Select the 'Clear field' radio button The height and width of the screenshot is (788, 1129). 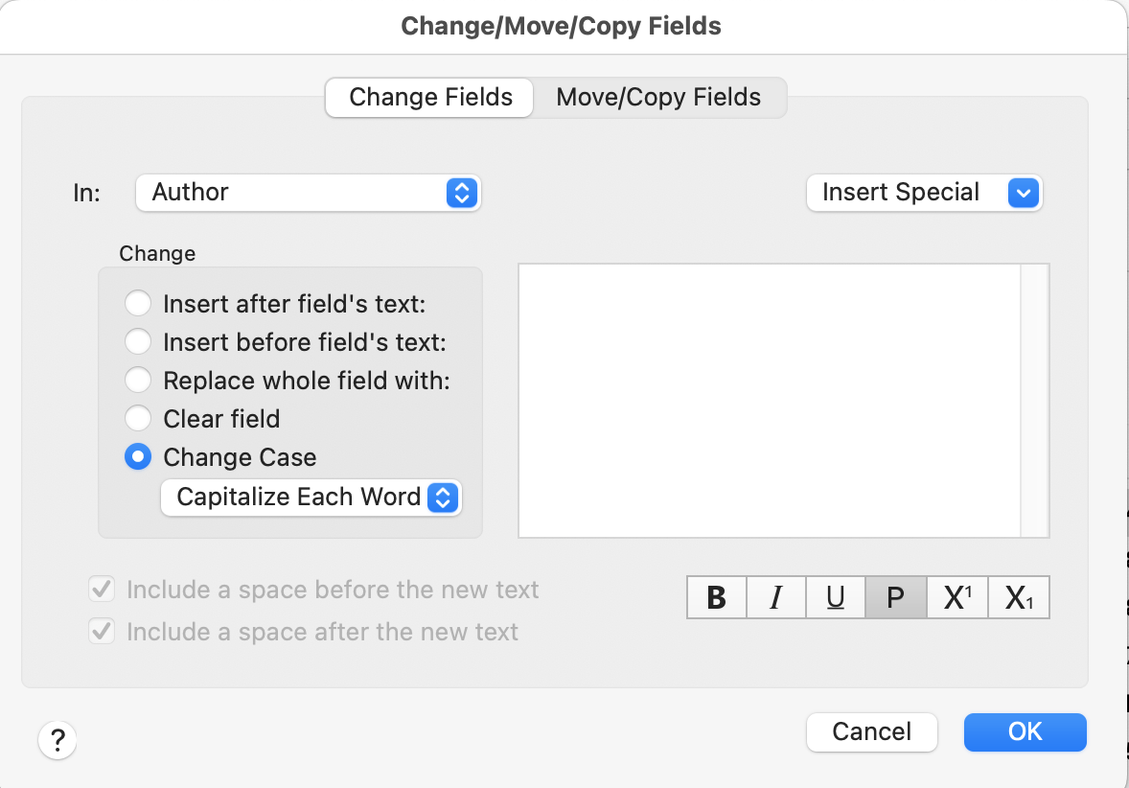138,419
